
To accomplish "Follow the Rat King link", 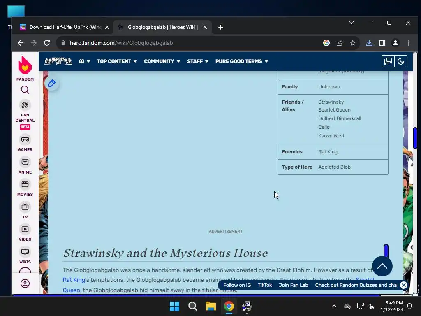I will [74, 280].
